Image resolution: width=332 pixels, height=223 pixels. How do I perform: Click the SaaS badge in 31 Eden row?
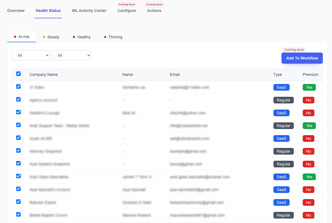(282, 87)
